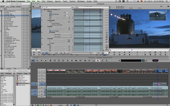Select Vorbeifahrt Berge clip in bin

click(x=9, y=16)
